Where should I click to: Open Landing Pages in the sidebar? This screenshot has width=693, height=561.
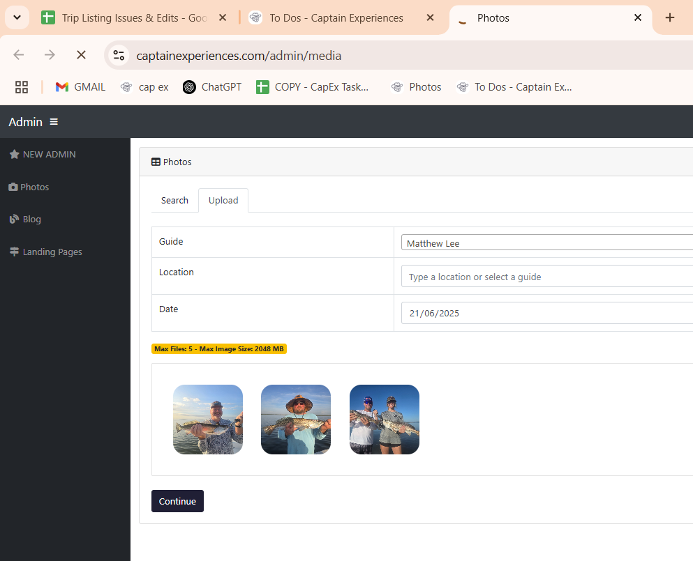[x=46, y=252]
